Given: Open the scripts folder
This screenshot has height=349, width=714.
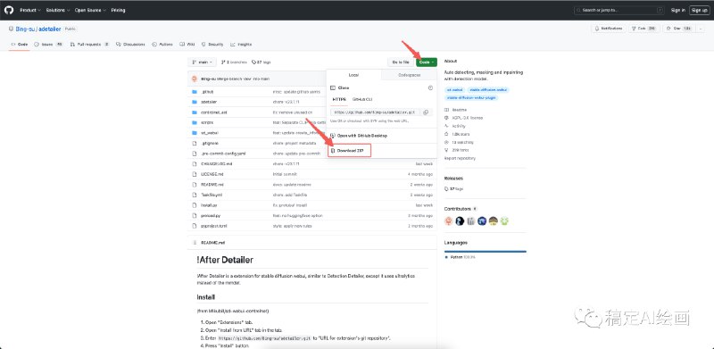Looking at the screenshot, I should click(207, 122).
